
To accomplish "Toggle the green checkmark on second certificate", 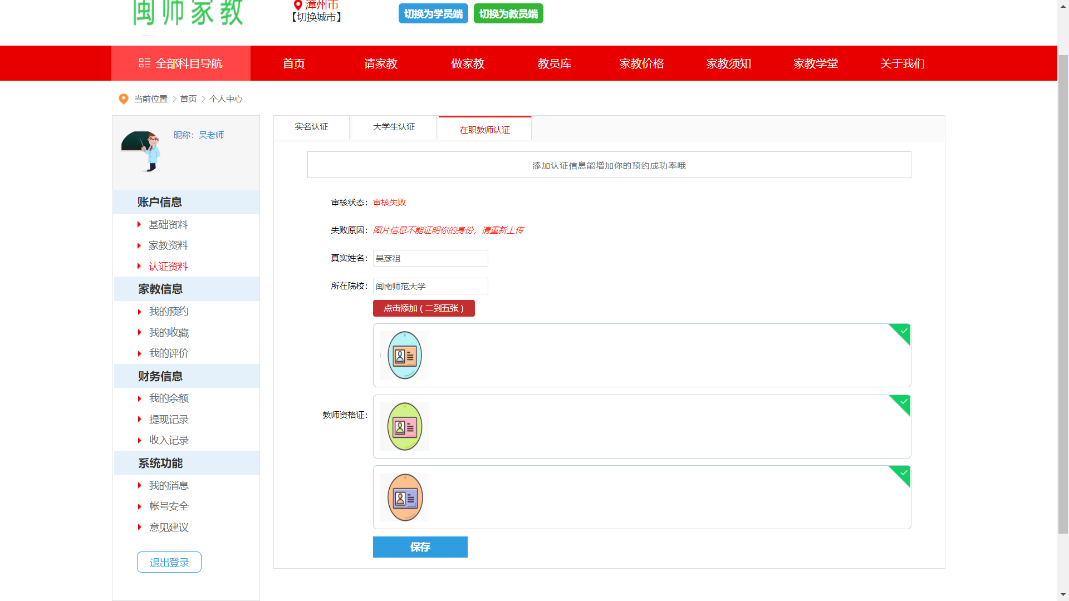I will (x=903, y=402).
